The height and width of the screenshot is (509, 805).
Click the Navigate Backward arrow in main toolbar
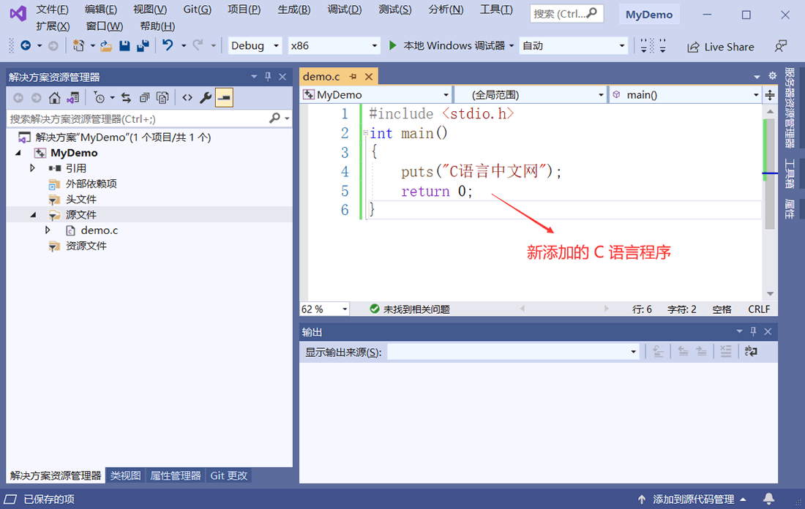pos(25,45)
